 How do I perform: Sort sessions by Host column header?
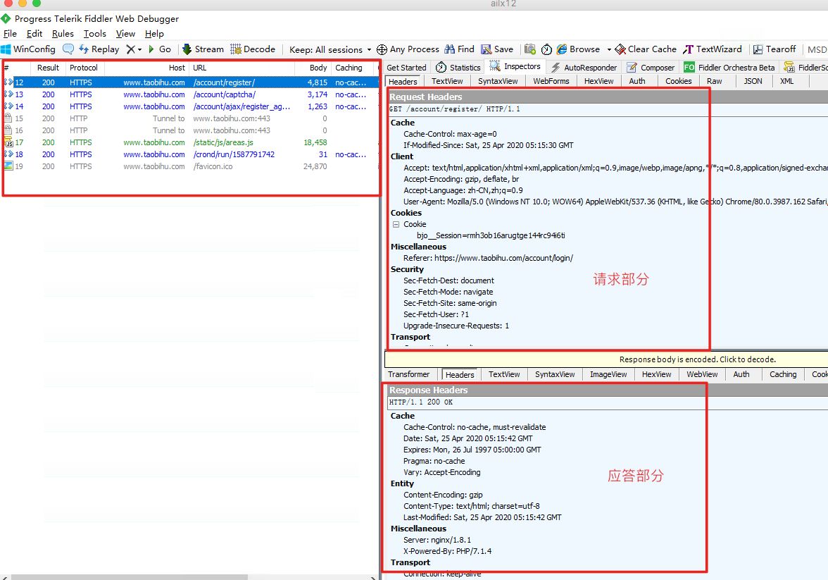tap(147, 68)
